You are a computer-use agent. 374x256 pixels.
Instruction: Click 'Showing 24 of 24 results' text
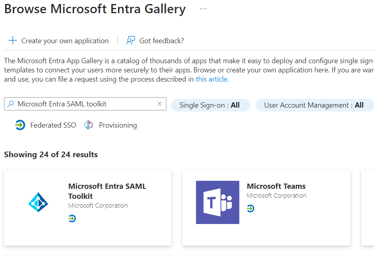[51, 154]
